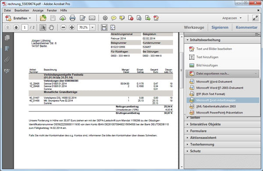Open the tools pane options menu icon
Image resolution: width=263 pixels, height=171 pixels.
pos(257,34)
